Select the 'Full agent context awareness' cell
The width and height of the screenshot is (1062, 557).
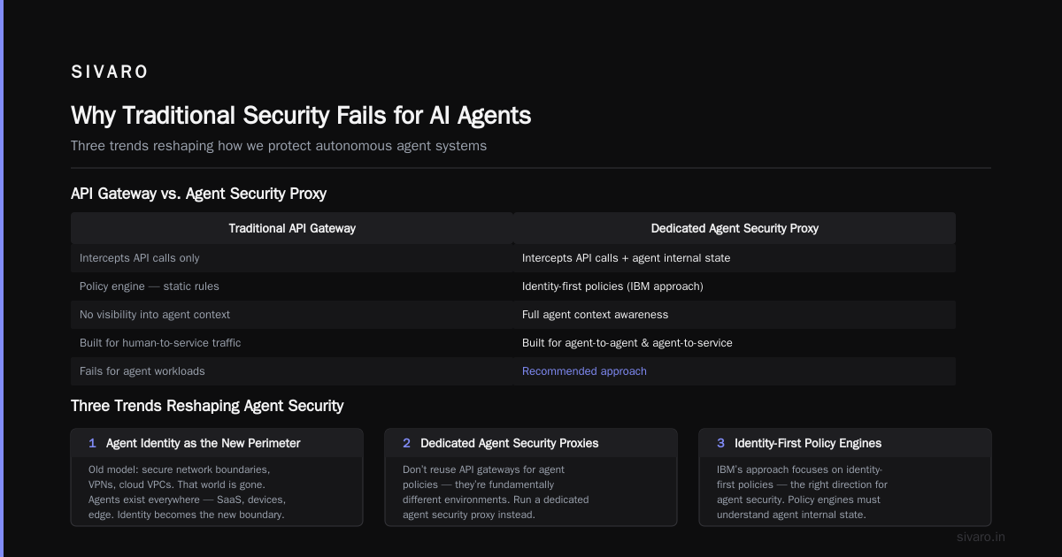coord(735,315)
